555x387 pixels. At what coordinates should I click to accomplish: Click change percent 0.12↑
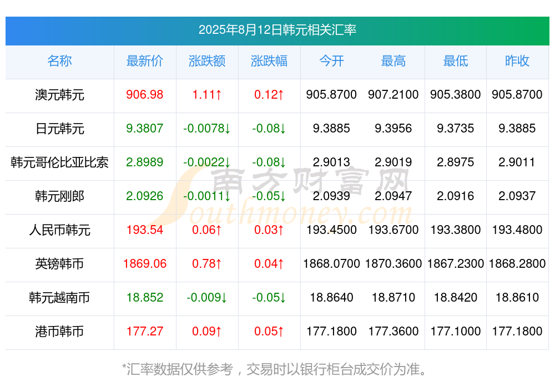point(269,95)
